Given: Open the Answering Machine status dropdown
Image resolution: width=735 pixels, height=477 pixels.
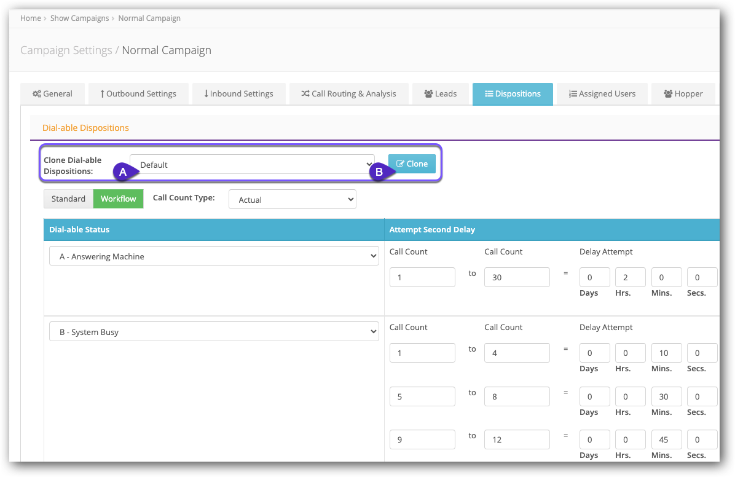Looking at the screenshot, I should coord(214,256).
